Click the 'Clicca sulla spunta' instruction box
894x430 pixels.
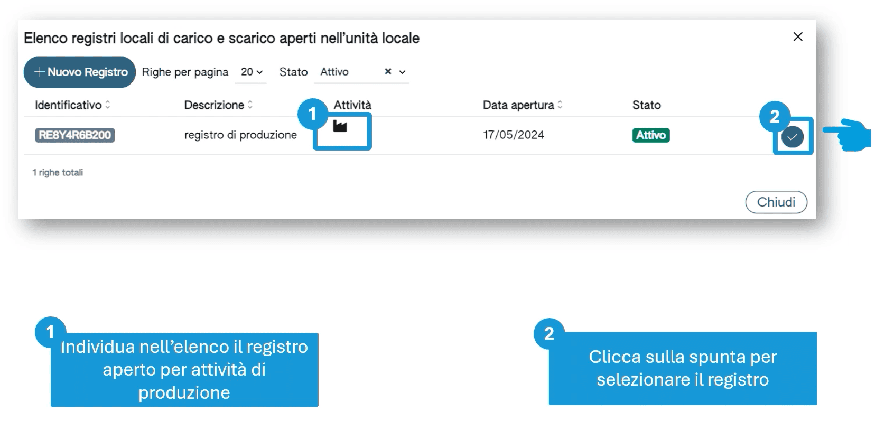click(683, 368)
